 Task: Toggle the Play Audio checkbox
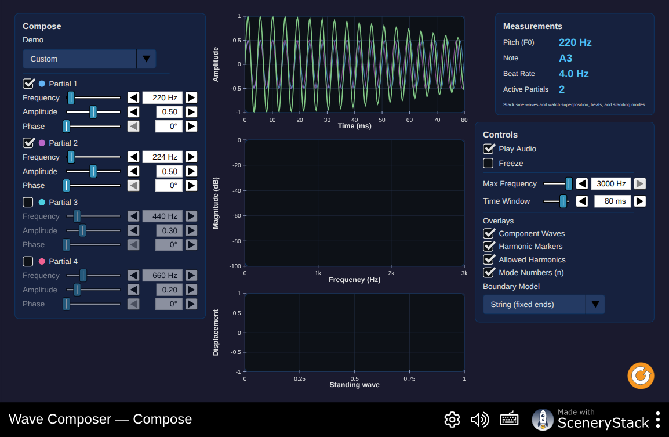[x=489, y=149]
